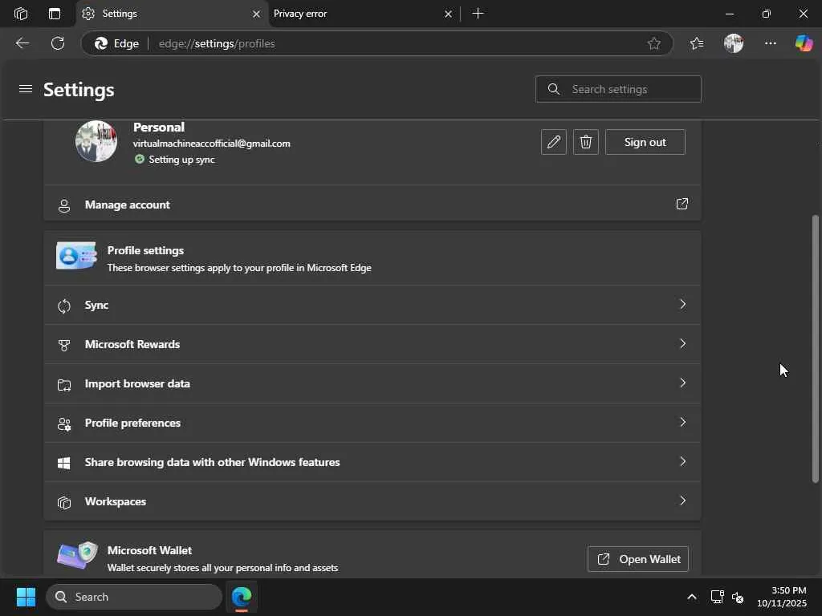Image resolution: width=822 pixels, height=616 pixels.
Task: Open the muted volume tray icon
Action: pyautogui.click(x=738, y=597)
